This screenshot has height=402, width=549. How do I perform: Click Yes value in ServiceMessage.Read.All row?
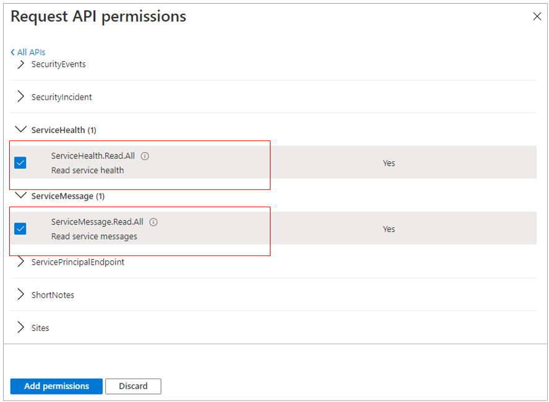coord(389,229)
